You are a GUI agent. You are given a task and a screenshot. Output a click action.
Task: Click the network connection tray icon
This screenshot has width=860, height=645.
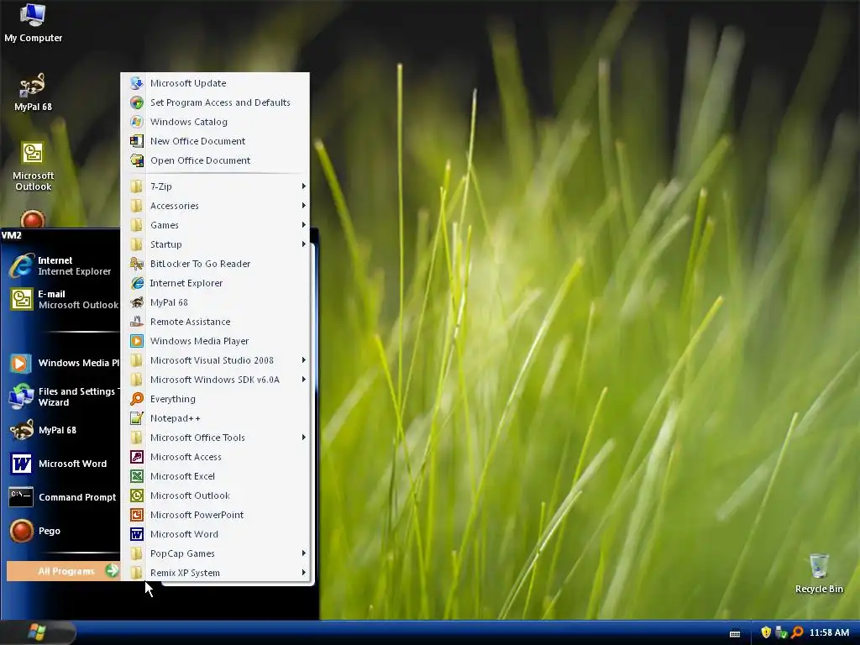(x=782, y=632)
